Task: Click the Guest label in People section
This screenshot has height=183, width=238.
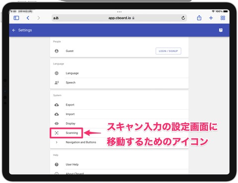Action: (x=69, y=51)
